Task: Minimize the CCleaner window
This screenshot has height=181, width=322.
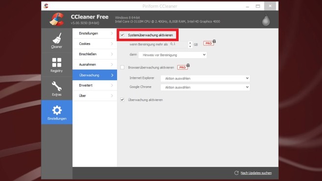Action: point(248,6)
